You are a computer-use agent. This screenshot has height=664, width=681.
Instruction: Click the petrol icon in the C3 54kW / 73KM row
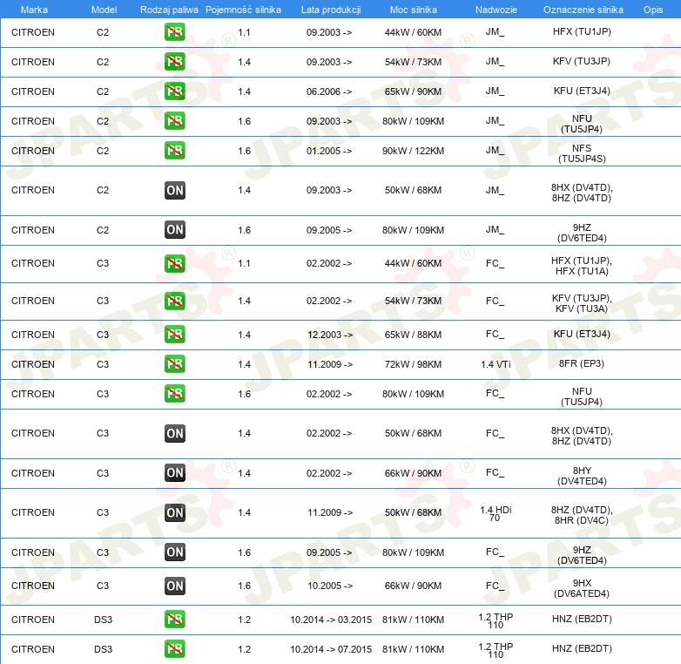(x=174, y=301)
